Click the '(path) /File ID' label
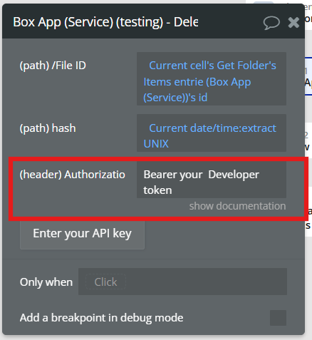 [x=53, y=66]
